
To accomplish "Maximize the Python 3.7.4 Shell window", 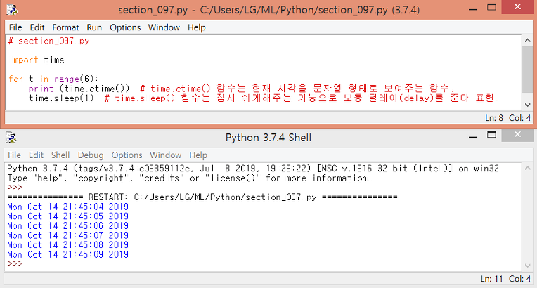I will coord(491,135).
